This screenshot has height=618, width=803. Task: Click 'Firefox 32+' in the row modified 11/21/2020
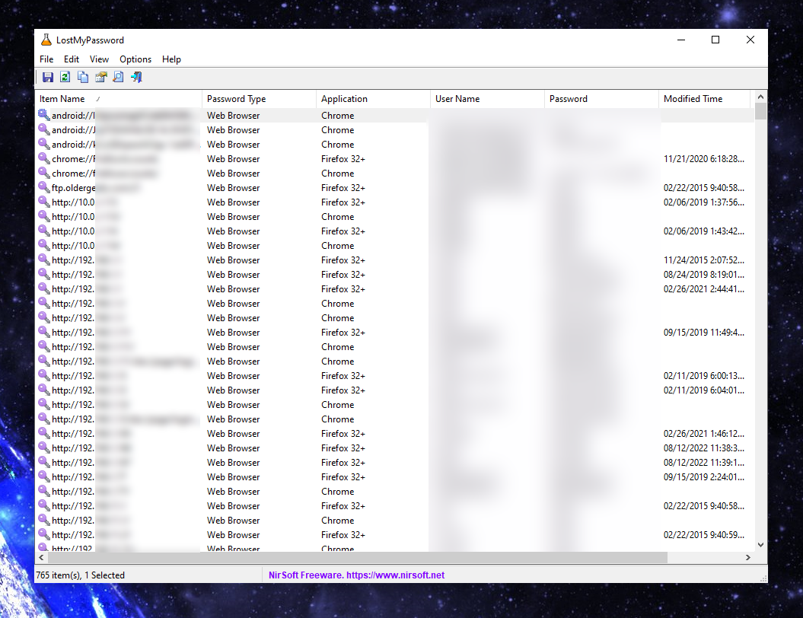point(343,159)
